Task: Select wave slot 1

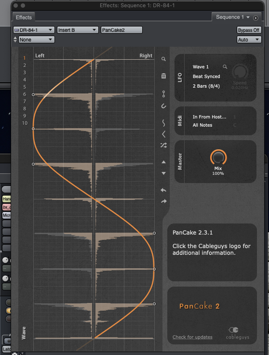Action: pyautogui.click(x=25, y=58)
